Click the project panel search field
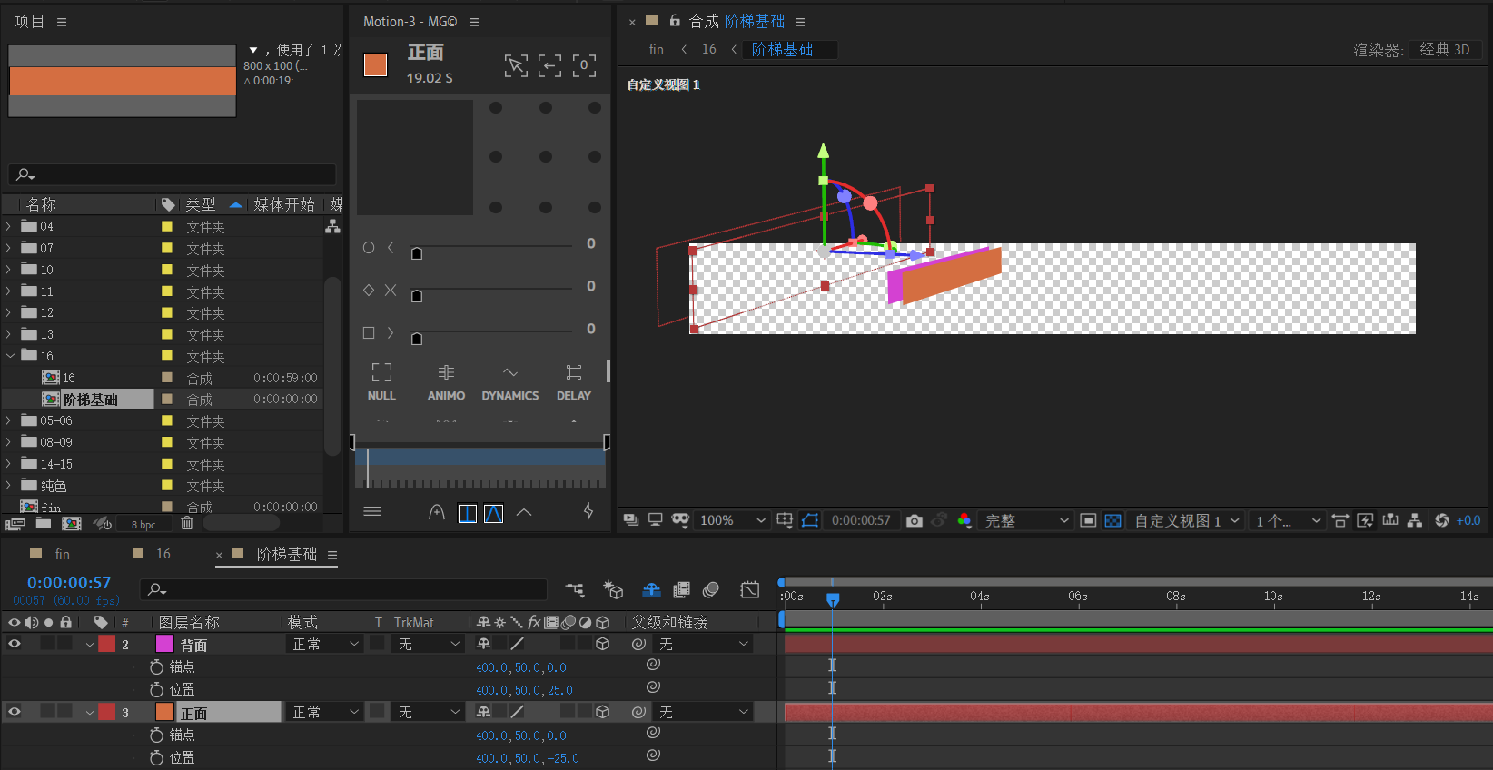This screenshot has height=770, width=1493. click(x=173, y=174)
